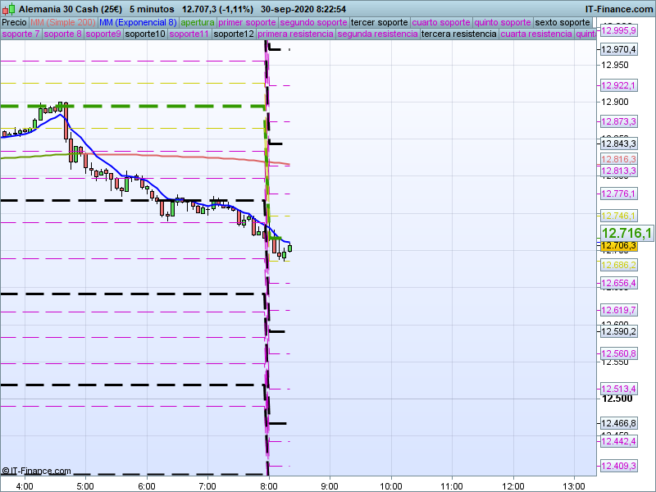
Task: Click the 9:00 time axis label
Action: [x=330, y=485]
